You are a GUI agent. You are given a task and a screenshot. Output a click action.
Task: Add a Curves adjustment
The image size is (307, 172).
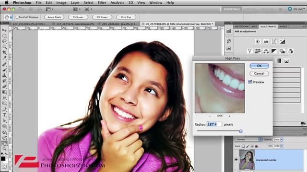click(x=274, y=42)
